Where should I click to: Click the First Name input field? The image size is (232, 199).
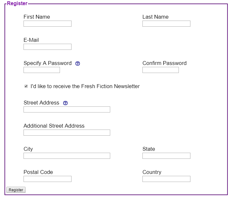(x=47, y=23)
